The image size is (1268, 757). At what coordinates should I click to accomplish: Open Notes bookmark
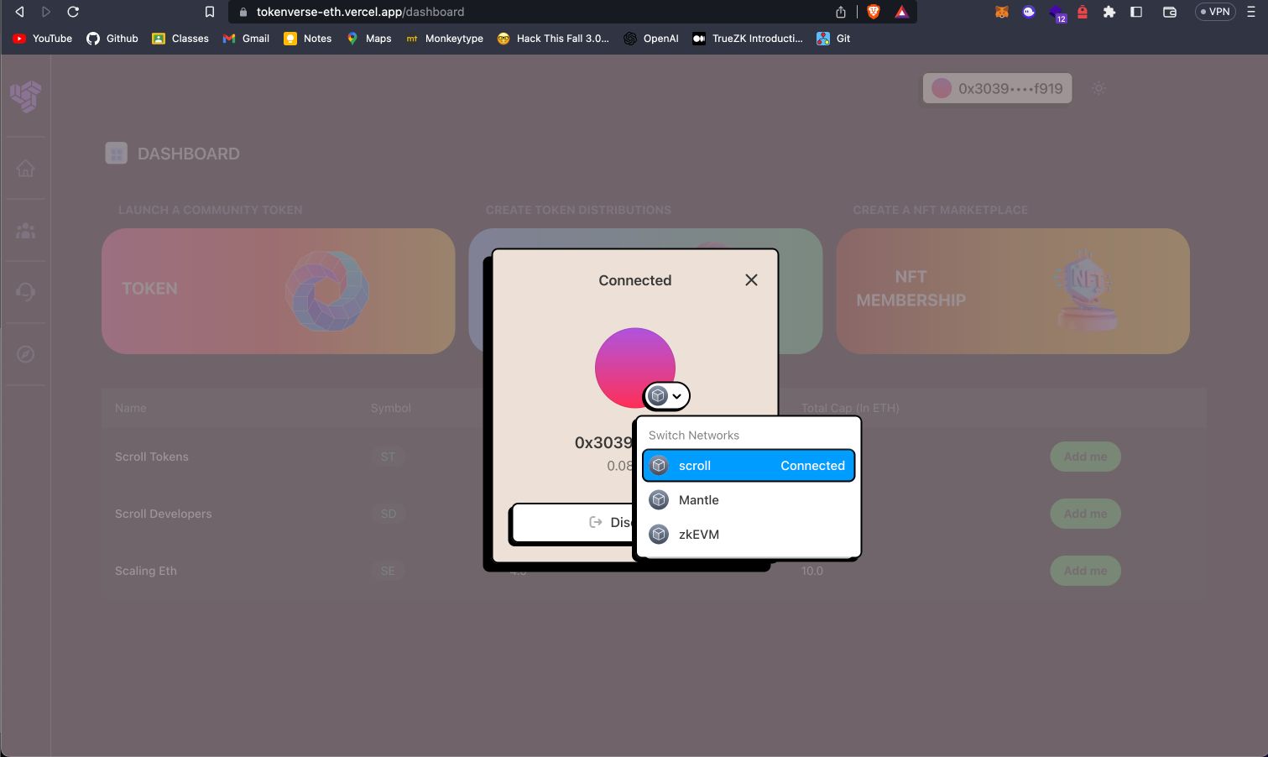coord(308,39)
